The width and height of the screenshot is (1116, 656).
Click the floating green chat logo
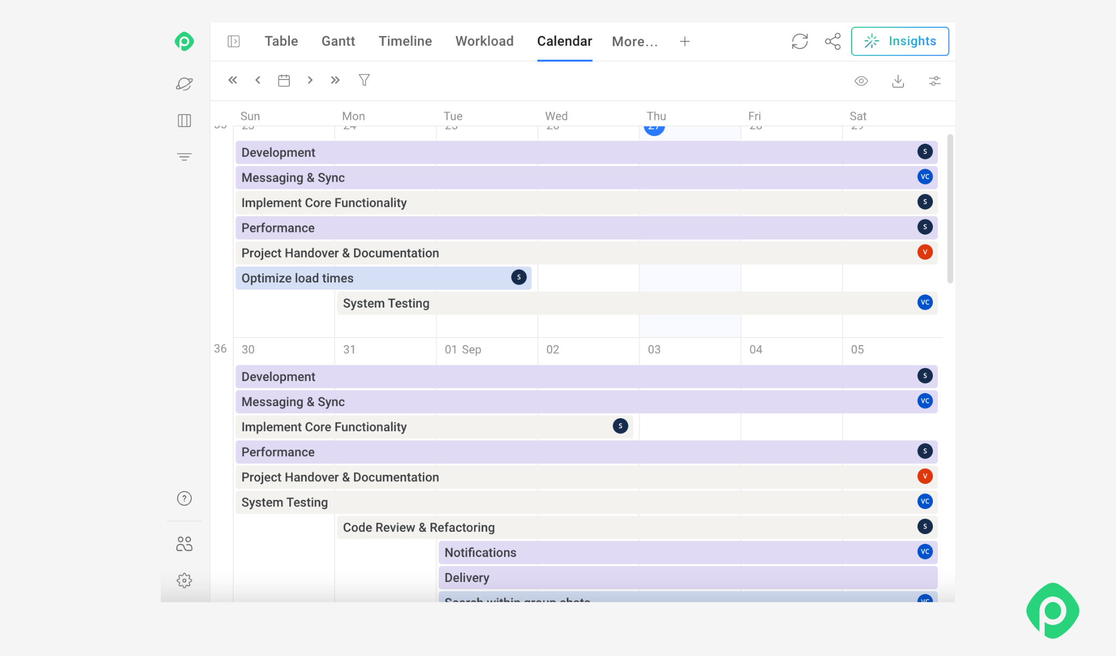coord(1053,610)
